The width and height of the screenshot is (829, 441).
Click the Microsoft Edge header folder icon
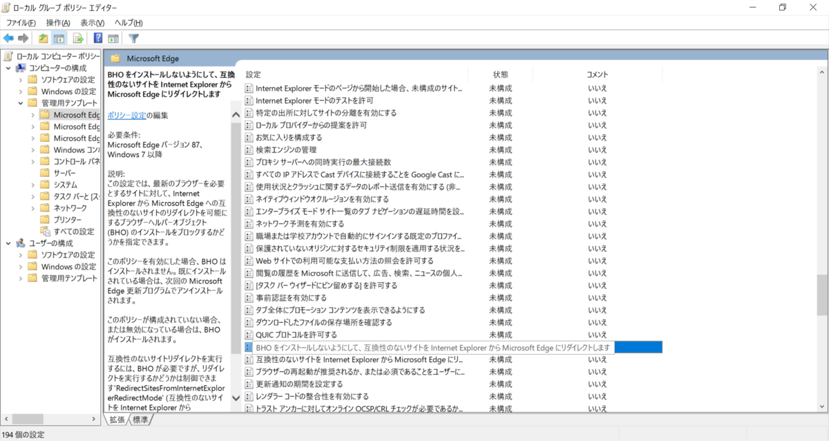point(115,59)
